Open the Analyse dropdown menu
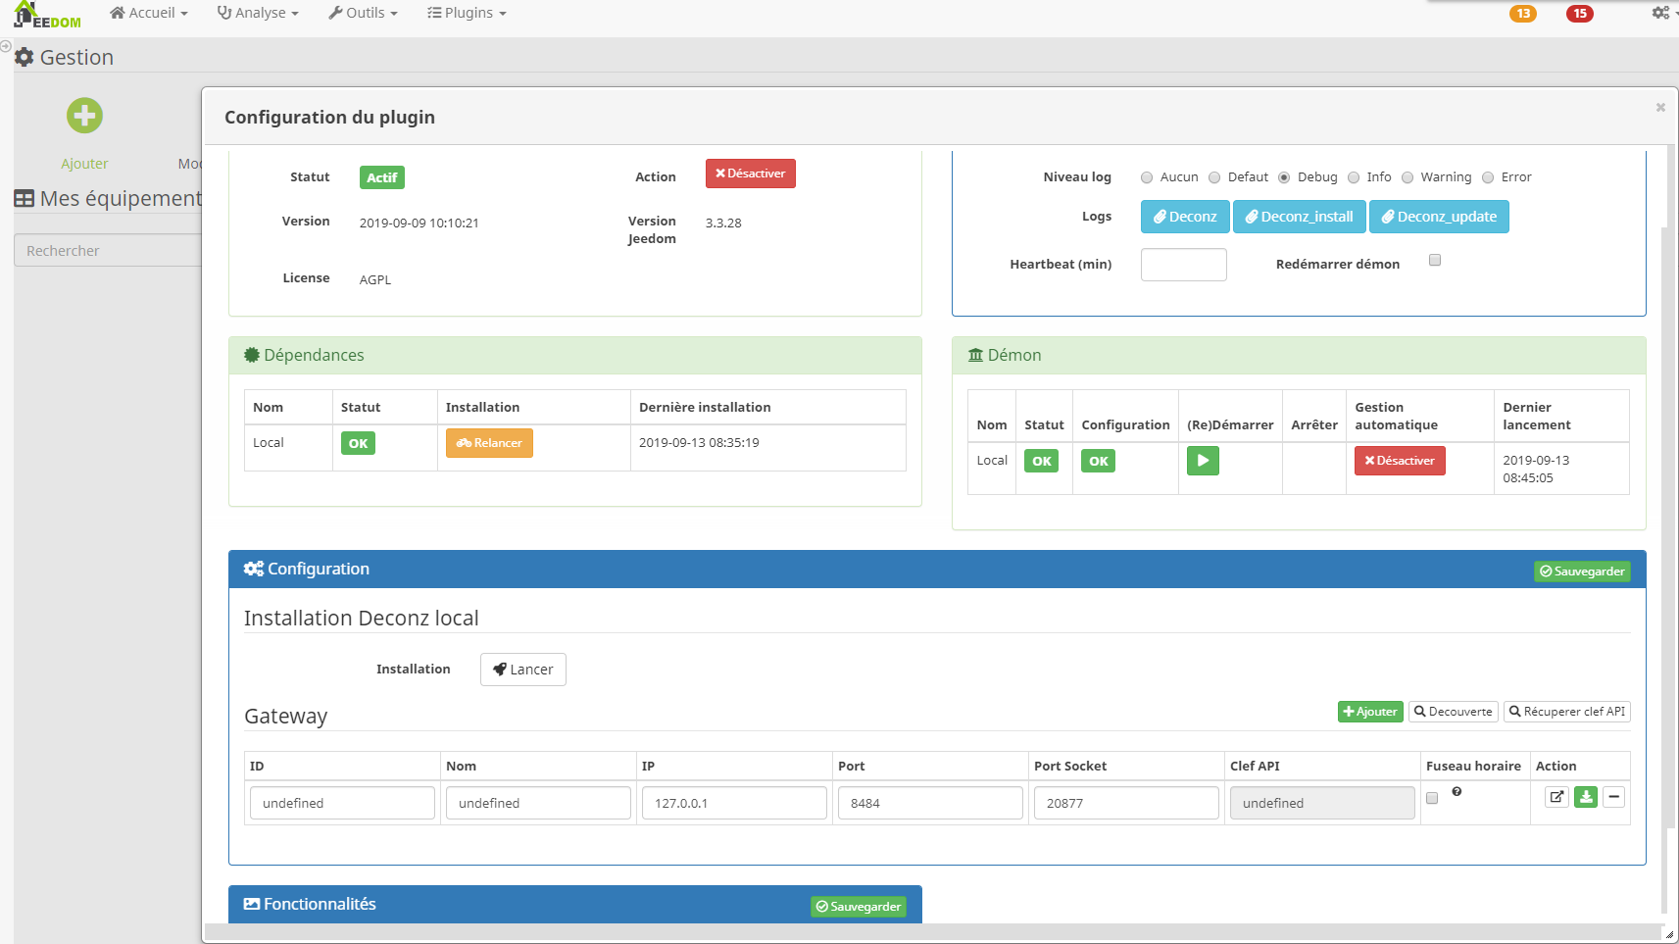Screen dimensions: 1679x944 (258, 13)
